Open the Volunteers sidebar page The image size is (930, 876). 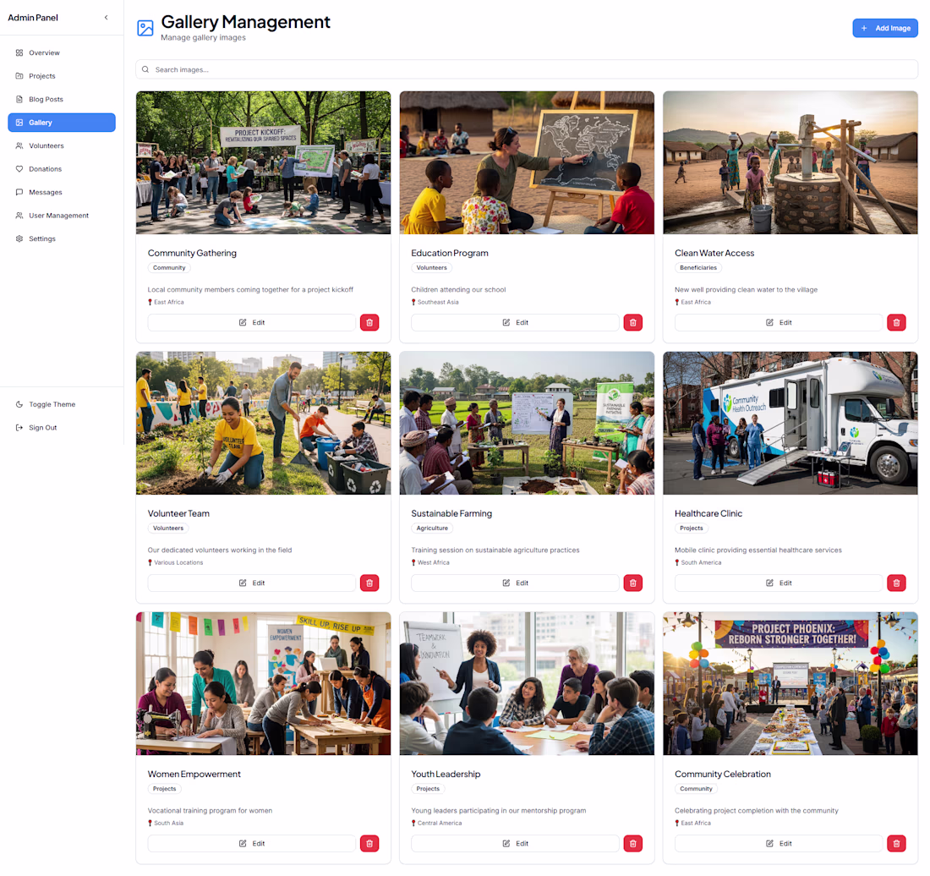[x=62, y=145]
